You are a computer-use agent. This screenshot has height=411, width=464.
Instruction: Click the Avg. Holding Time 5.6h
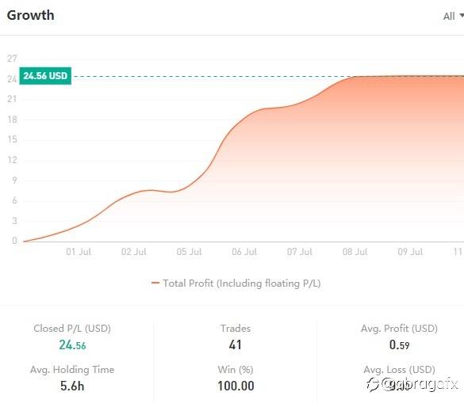72,386
